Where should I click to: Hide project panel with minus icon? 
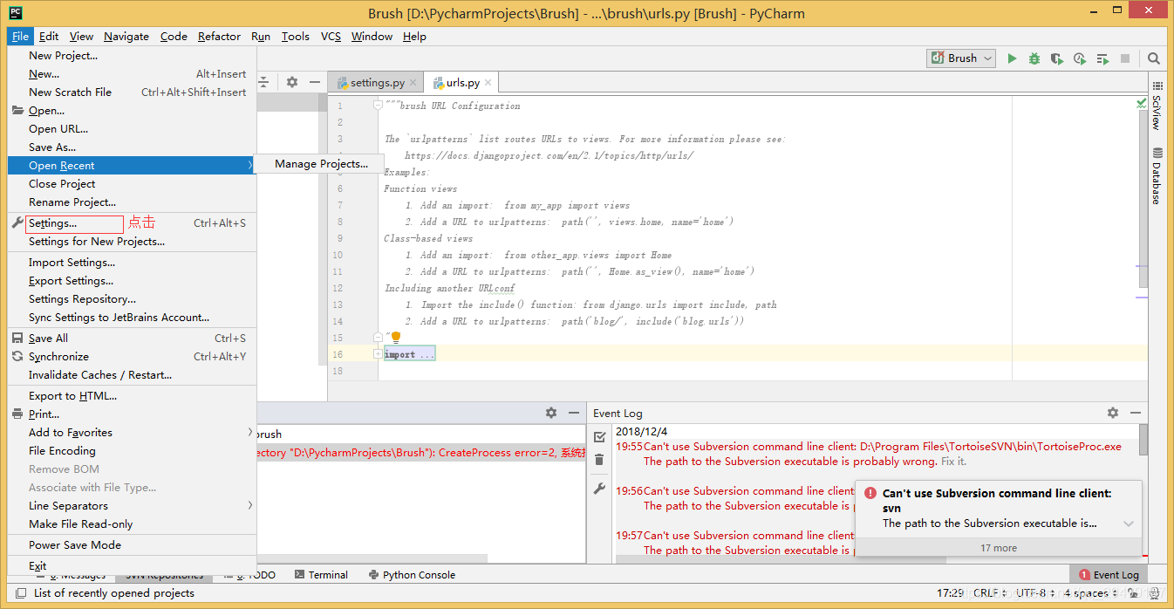(x=315, y=82)
